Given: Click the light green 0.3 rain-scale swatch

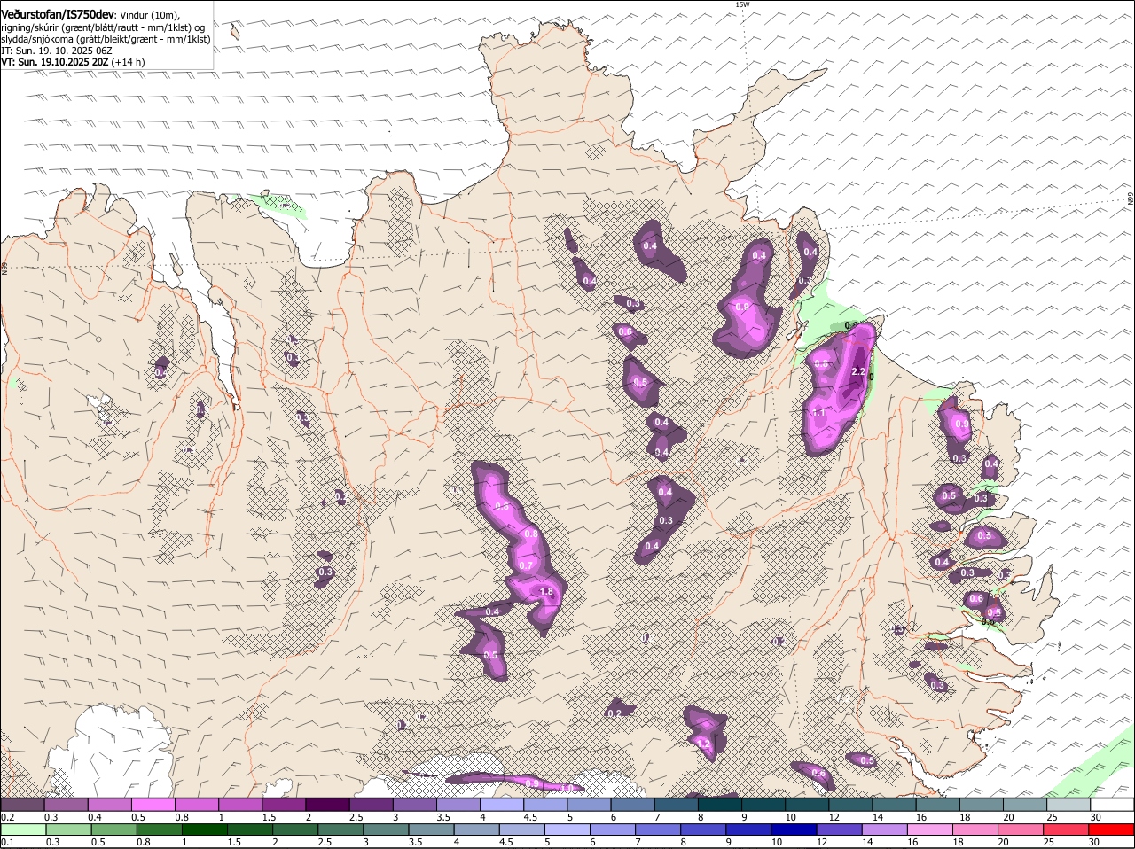Looking at the screenshot, I should pos(68,830).
